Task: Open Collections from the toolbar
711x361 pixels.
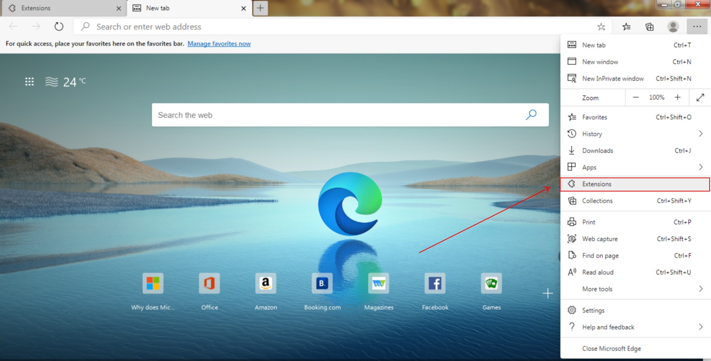Action: tap(650, 26)
